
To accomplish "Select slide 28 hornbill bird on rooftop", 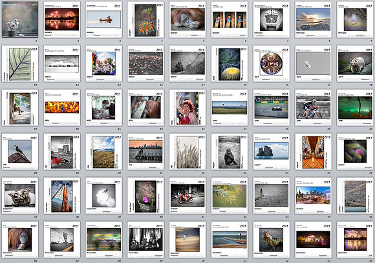I will click(20, 152).
